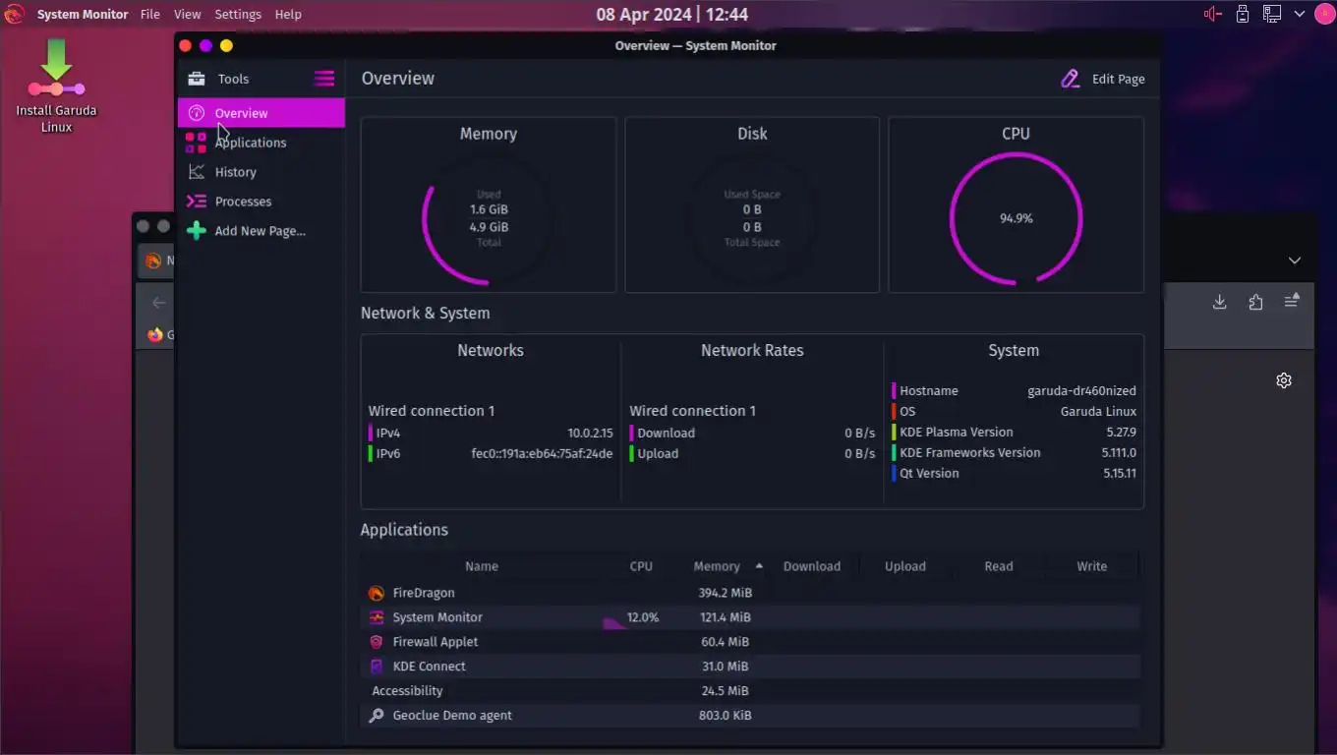
Task: Click extensions icon in background browser window
Action: click(x=1255, y=302)
